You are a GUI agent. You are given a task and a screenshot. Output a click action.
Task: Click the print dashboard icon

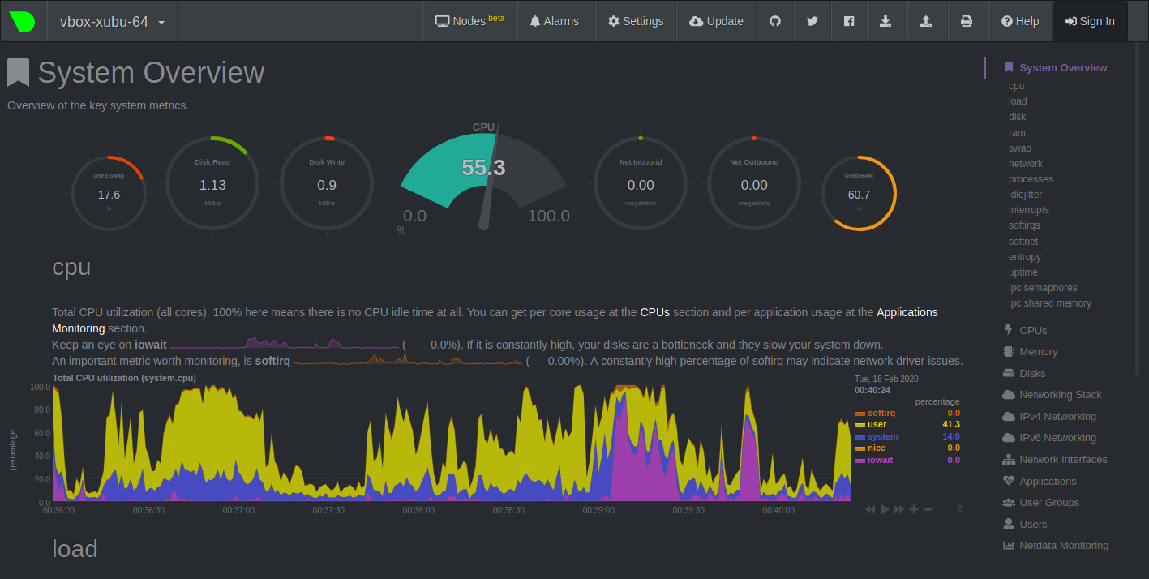point(967,22)
